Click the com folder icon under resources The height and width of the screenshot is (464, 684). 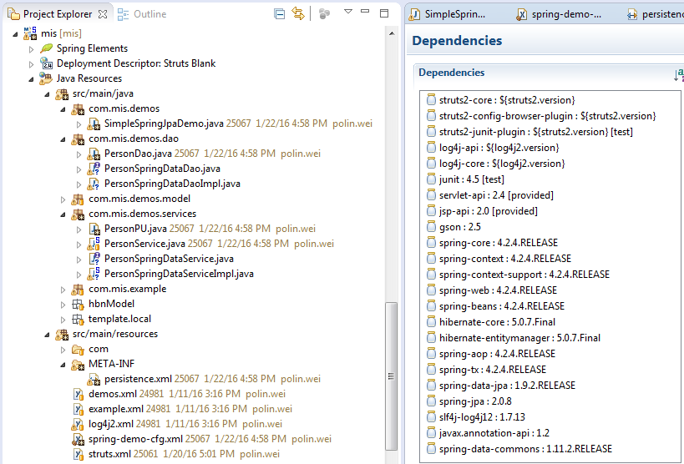[x=78, y=350]
